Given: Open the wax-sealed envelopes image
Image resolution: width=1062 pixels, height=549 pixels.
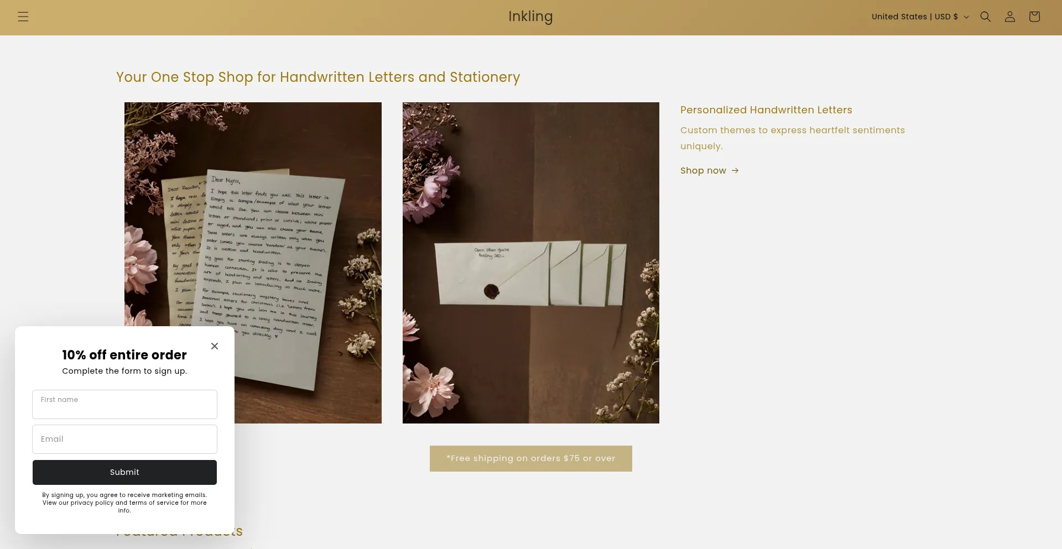Looking at the screenshot, I should pos(531,263).
